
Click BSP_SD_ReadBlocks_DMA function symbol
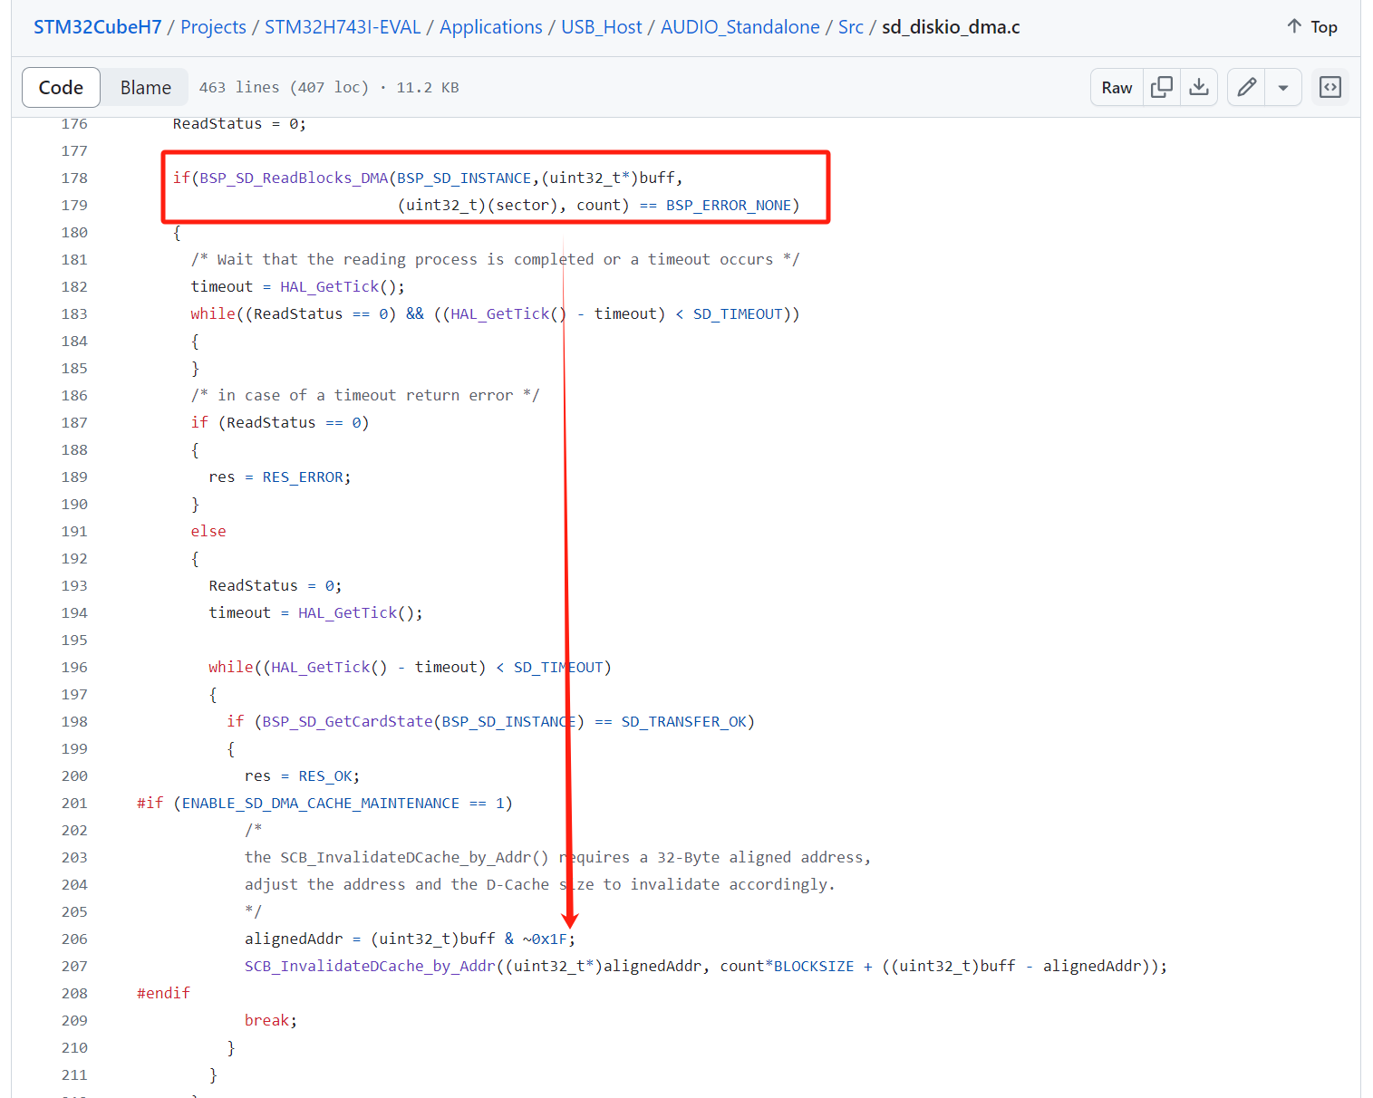[294, 178]
